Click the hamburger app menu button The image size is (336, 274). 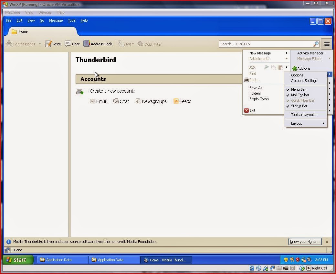click(x=327, y=44)
